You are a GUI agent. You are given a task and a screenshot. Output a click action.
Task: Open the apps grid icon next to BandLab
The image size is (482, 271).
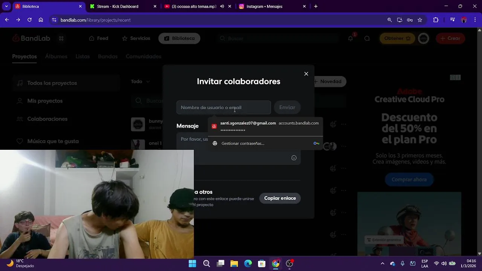pyautogui.click(x=61, y=38)
